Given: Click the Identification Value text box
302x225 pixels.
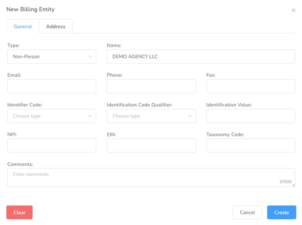Looking at the screenshot, I should (251, 116).
